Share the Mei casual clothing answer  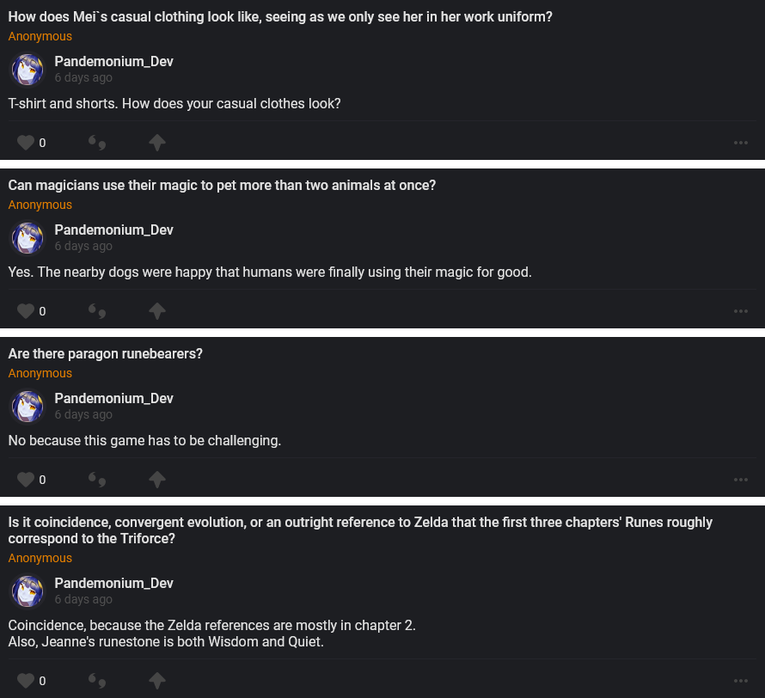156,143
